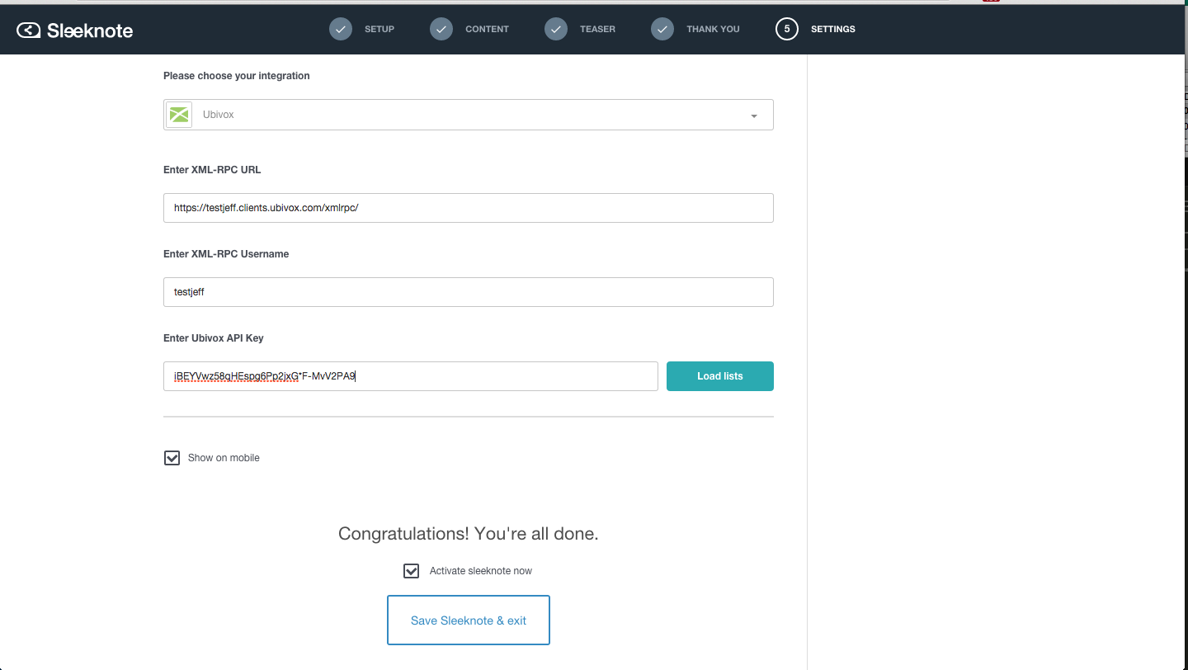Click the 'Enter XML-RPC Username' label
Image resolution: width=1188 pixels, height=670 pixels.
(x=226, y=254)
